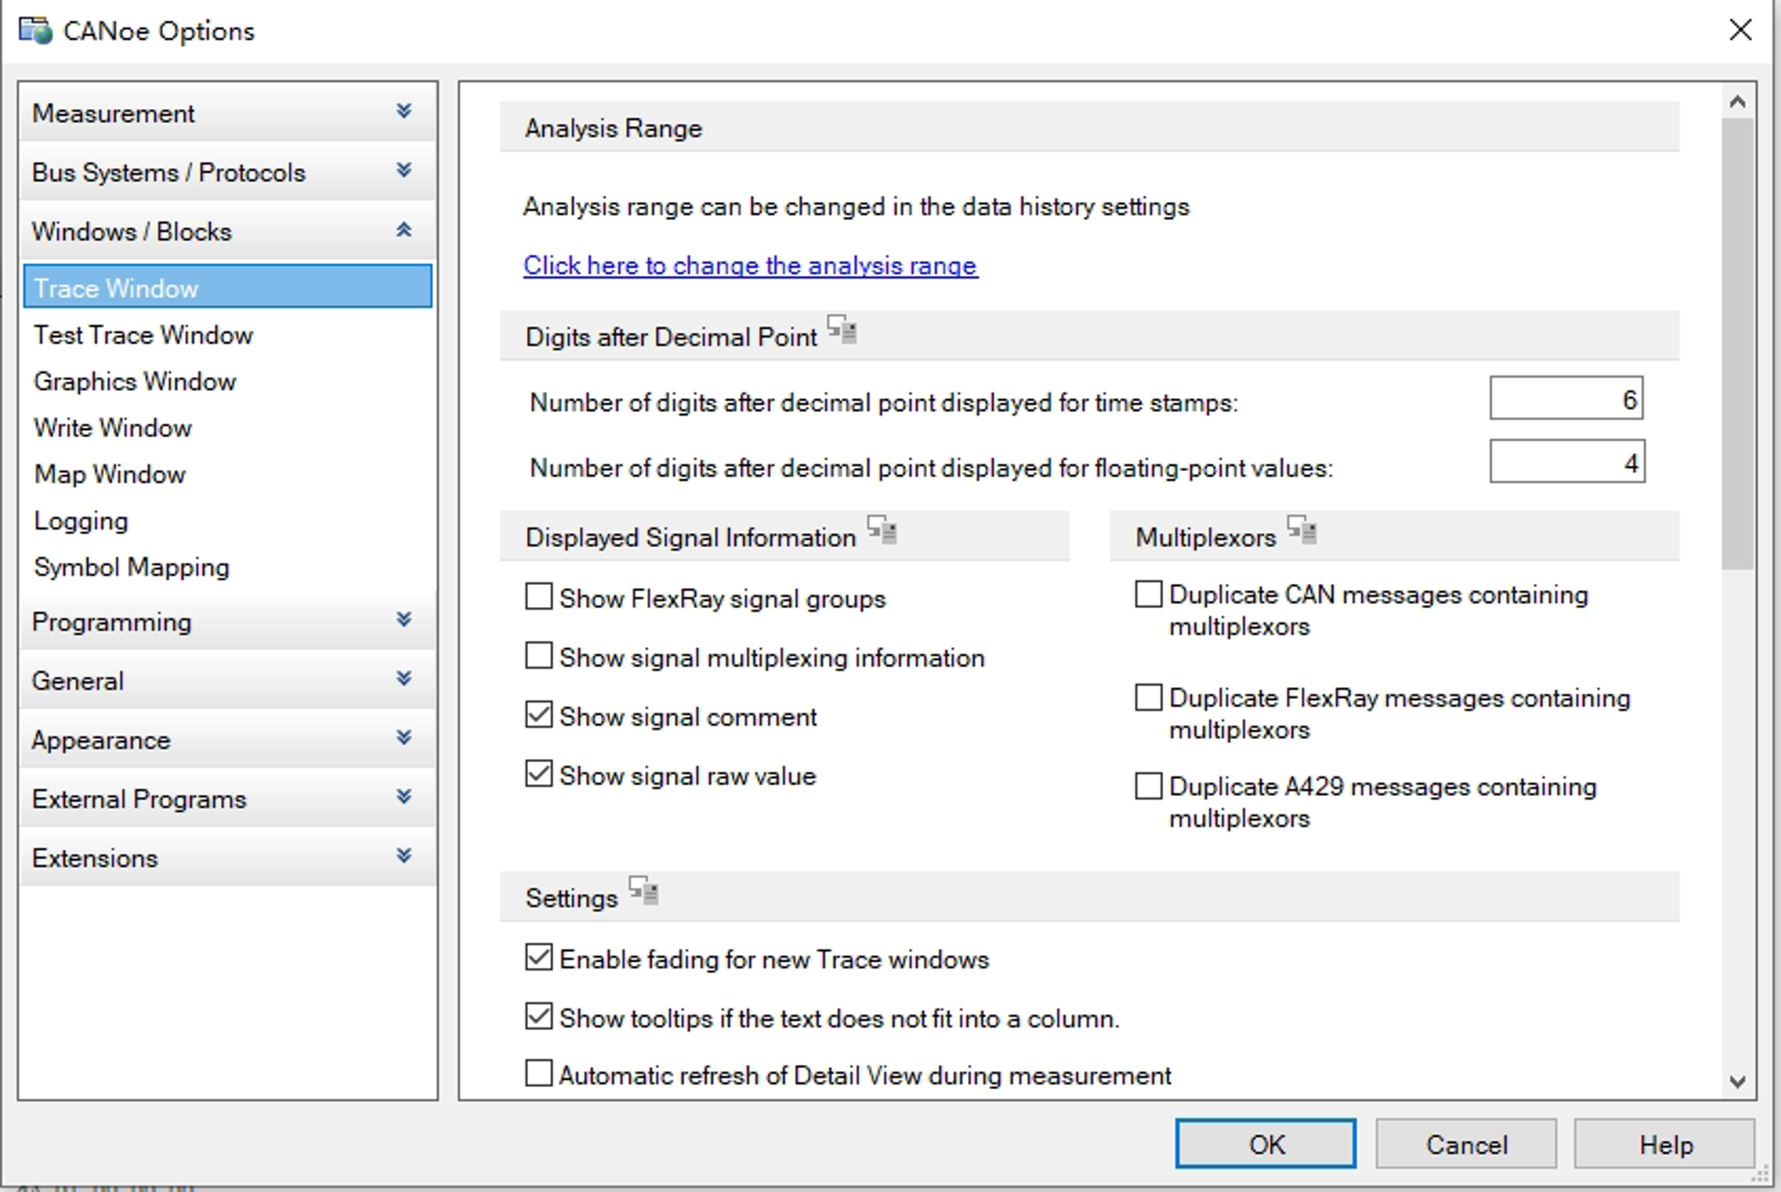1781x1192 pixels.
Task: Click icon beside Digits after Decimal Point
Action: [x=842, y=329]
